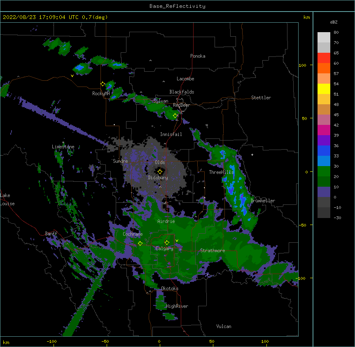Screen dimensions: 355x347
Task: Click the Limestone label
Action: click(x=63, y=147)
